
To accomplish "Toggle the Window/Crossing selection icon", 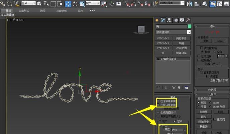I will [60, 4].
